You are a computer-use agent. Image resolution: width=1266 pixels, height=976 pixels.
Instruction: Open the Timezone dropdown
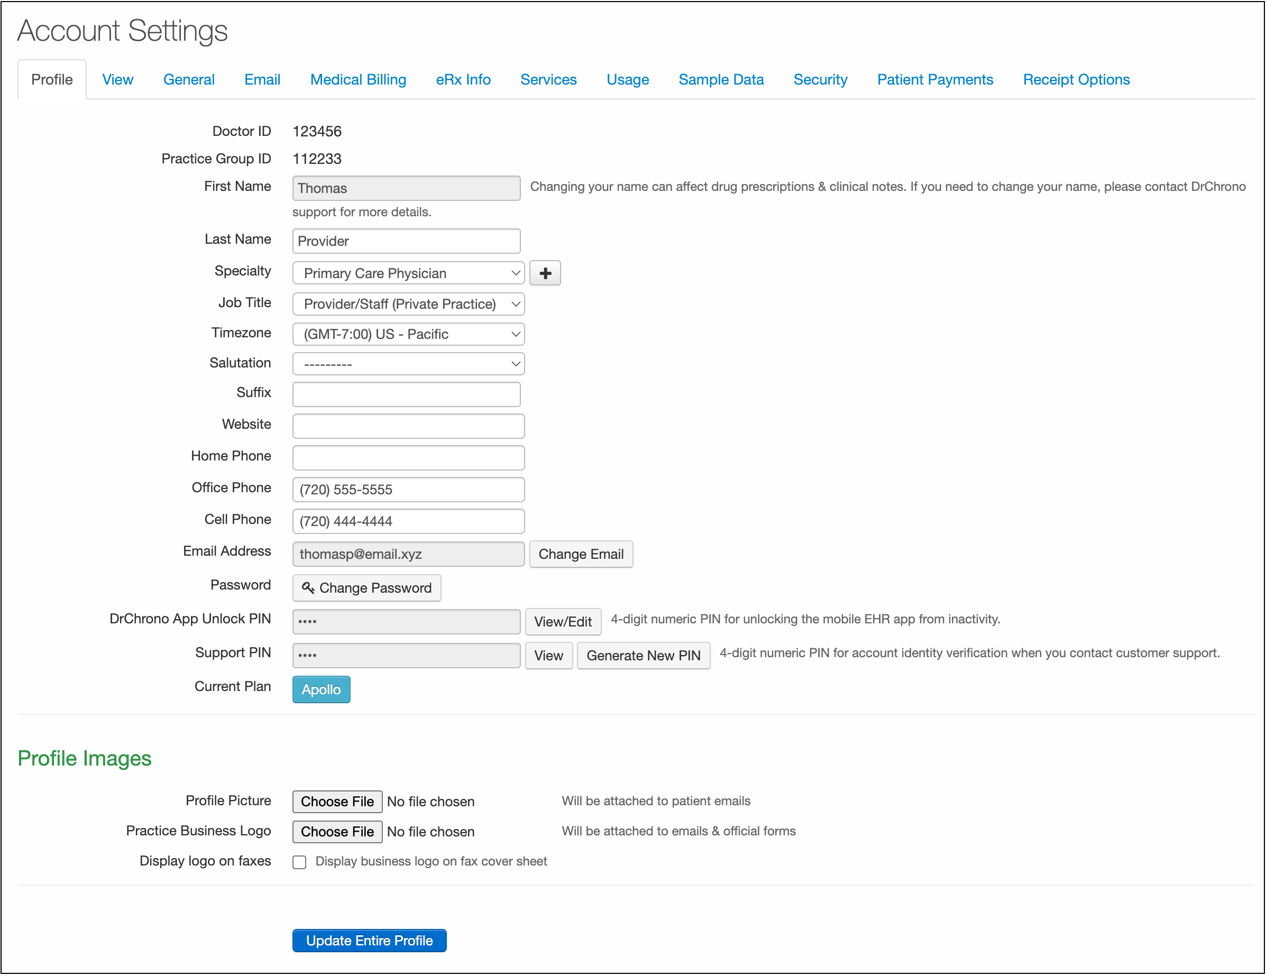coord(408,334)
